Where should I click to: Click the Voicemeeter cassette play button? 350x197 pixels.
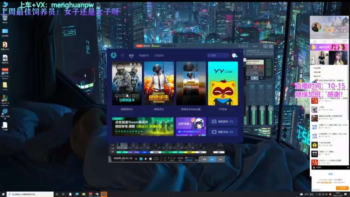[x=248, y=78]
